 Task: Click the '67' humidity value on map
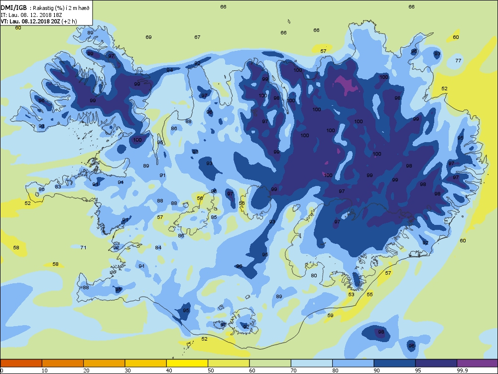point(197,37)
